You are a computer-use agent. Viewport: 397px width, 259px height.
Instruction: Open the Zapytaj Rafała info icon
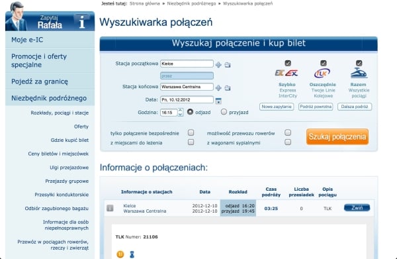tap(82, 22)
